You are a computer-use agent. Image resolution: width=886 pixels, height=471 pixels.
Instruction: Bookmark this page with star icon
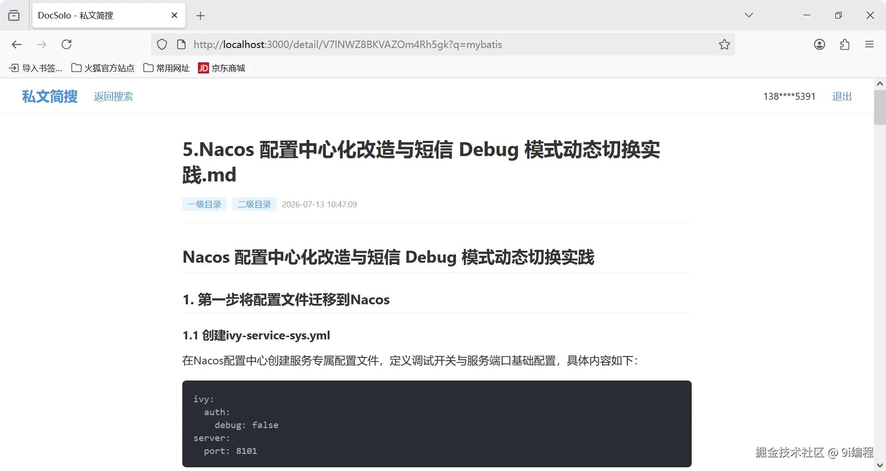click(724, 44)
